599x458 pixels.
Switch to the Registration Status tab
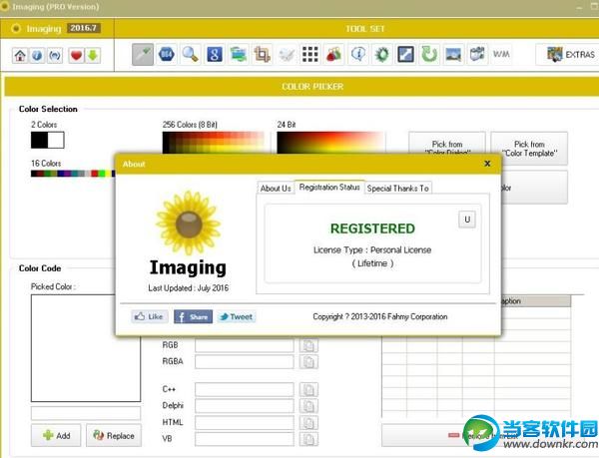tap(329, 187)
